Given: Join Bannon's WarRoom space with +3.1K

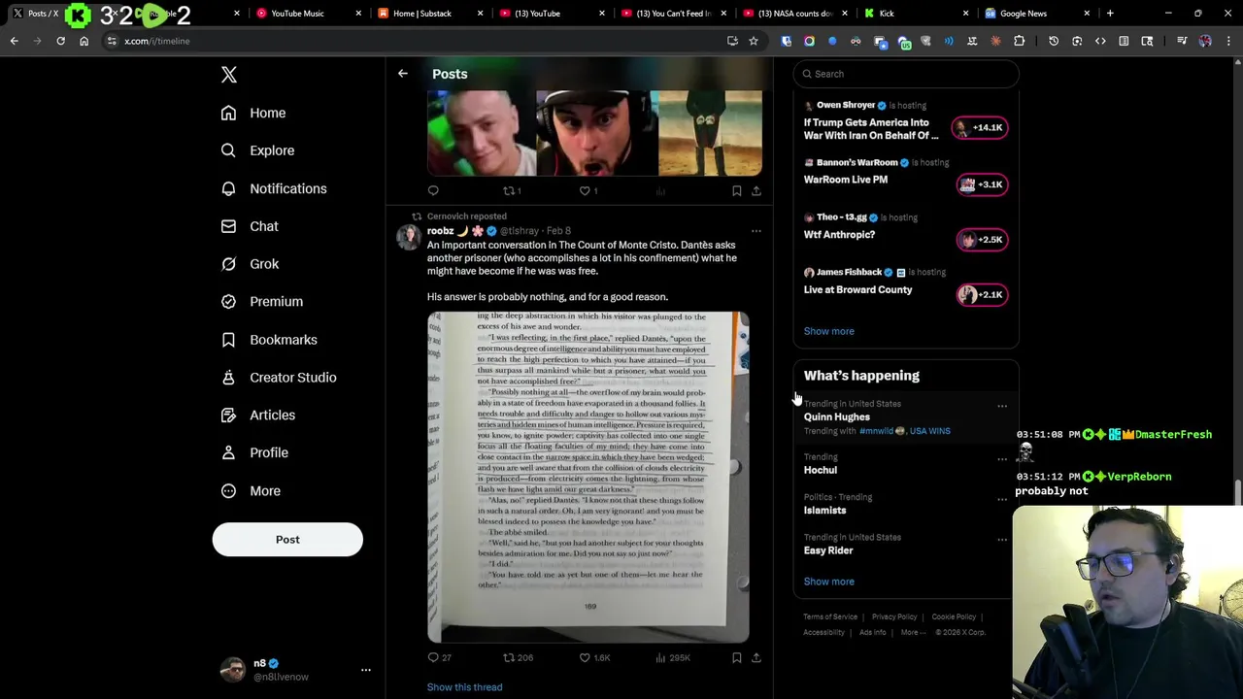Looking at the screenshot, I should [982, 184].
